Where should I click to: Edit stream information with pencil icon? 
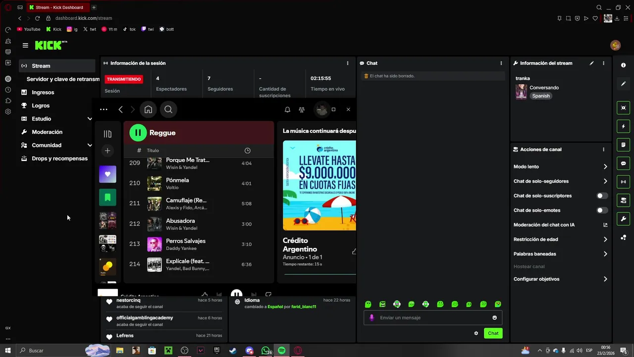(x=591, y=63)
